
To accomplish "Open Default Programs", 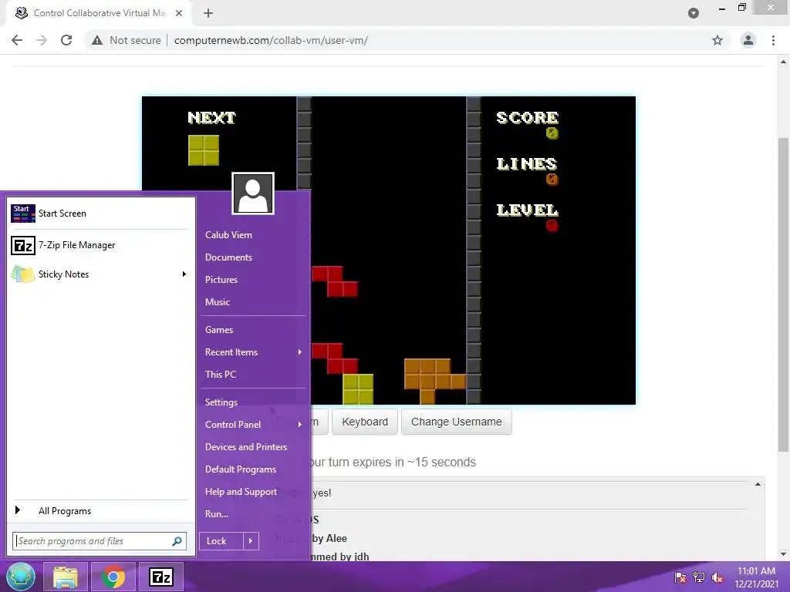I will point(241,469).
